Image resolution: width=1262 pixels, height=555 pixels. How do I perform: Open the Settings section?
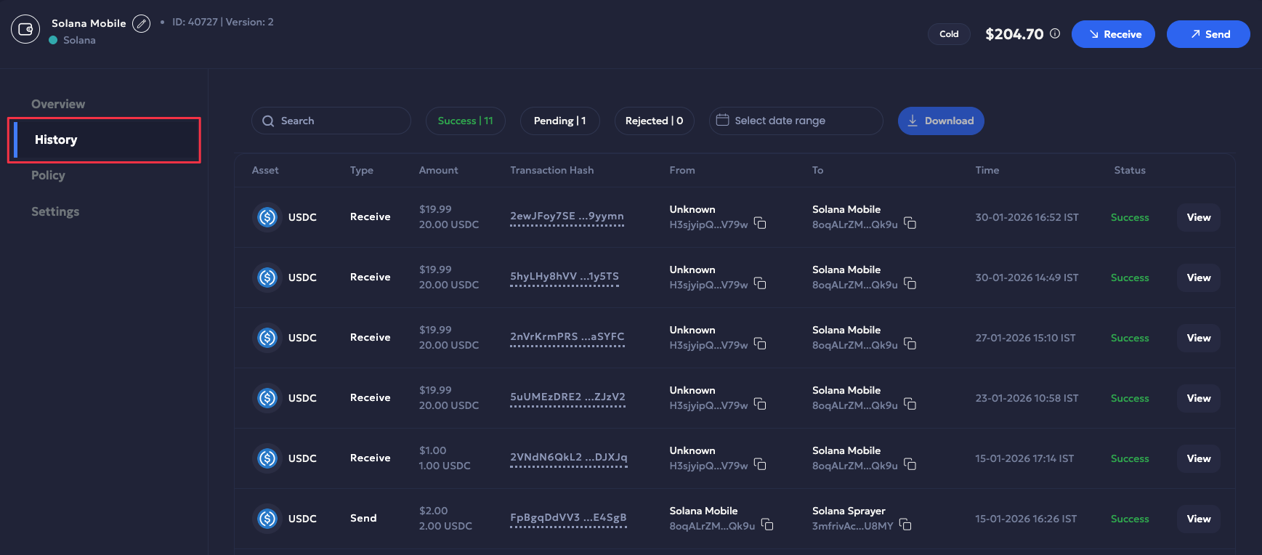[55, 211]
